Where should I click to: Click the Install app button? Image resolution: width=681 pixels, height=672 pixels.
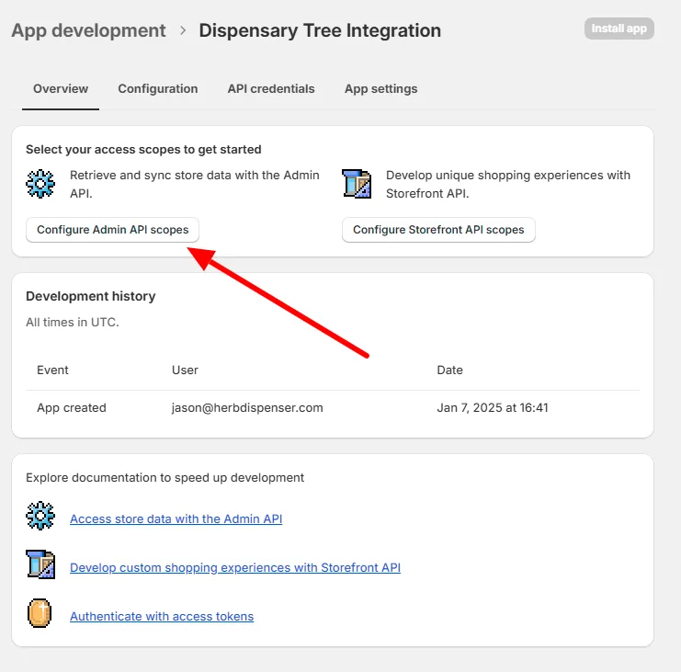[x=619, y=28]
